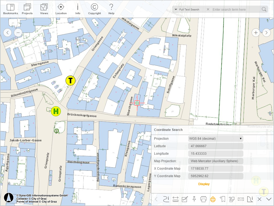274x206 pixels.
Task: Activate the Location tool
Action: 61,9
